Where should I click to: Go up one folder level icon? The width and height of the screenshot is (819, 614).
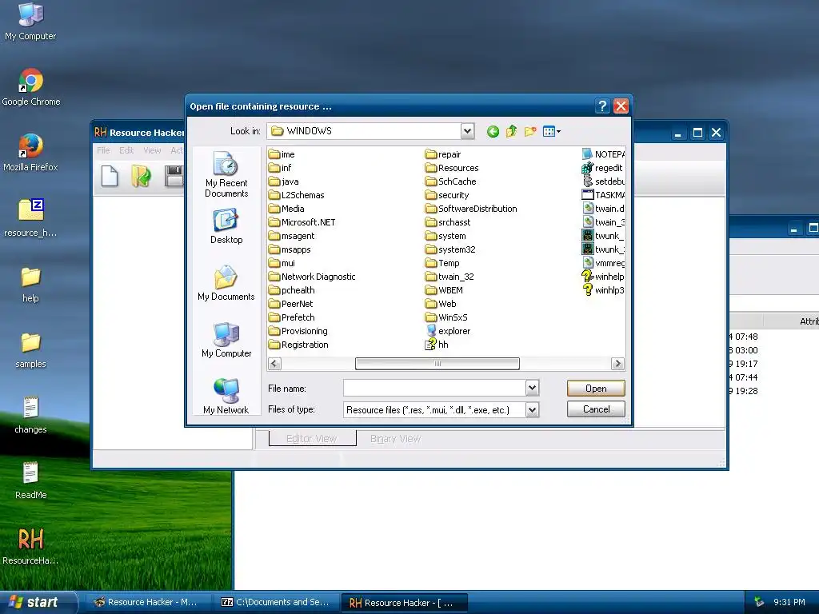coord(511,132)
